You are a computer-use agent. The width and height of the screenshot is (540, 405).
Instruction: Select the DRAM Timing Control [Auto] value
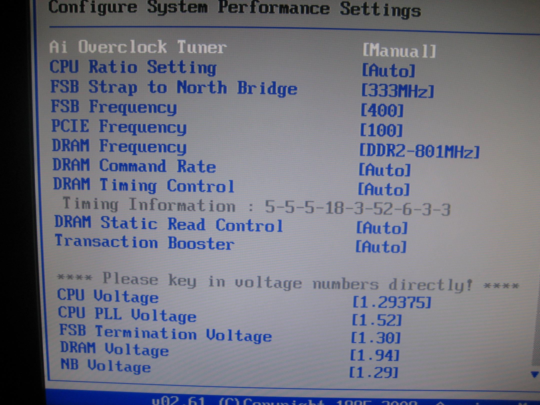click(x=384, y=189)
